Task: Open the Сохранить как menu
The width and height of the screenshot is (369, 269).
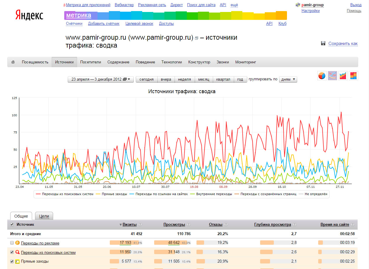Action: [x=343, y=44]
